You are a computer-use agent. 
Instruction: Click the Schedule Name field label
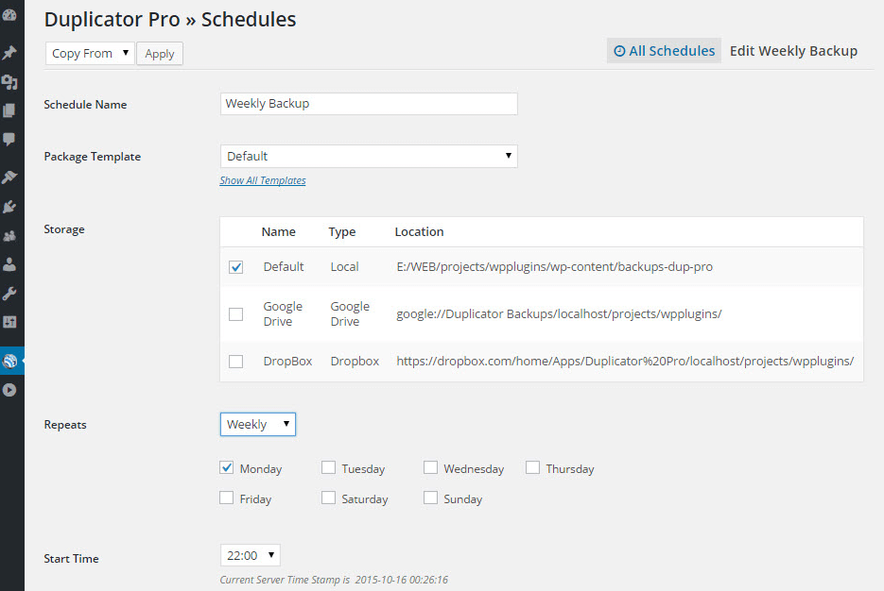coord(85,105)
